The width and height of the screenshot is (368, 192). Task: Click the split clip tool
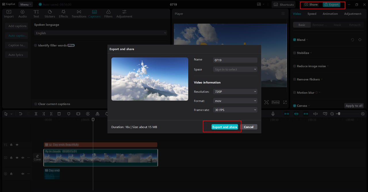coord(36,114)
